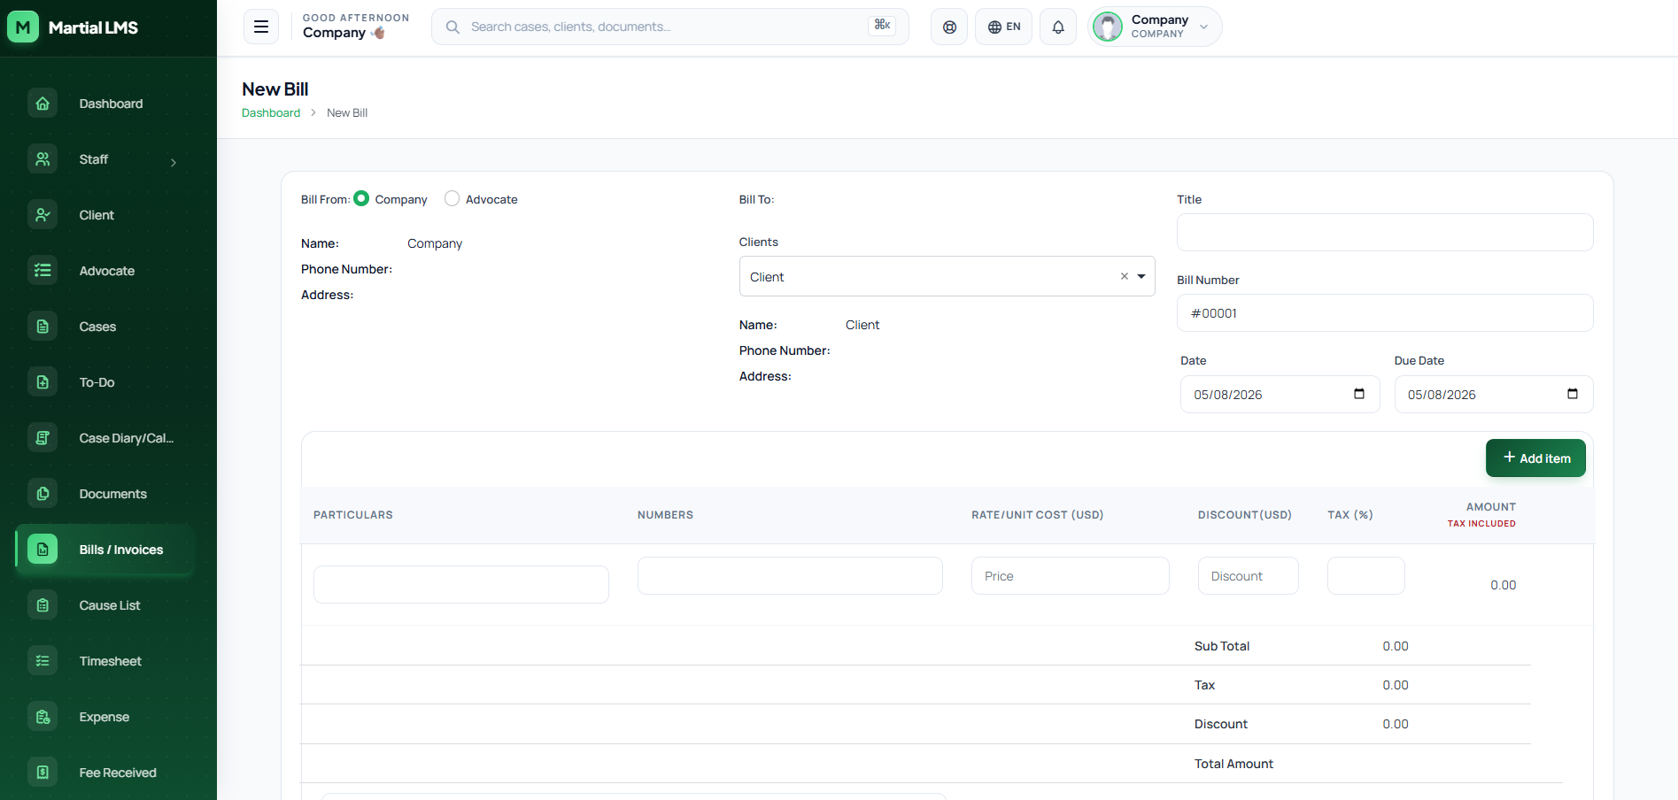Click the Date field 05/08/2026
Screen dimensions: 1678x800
tap(1280, 394)
